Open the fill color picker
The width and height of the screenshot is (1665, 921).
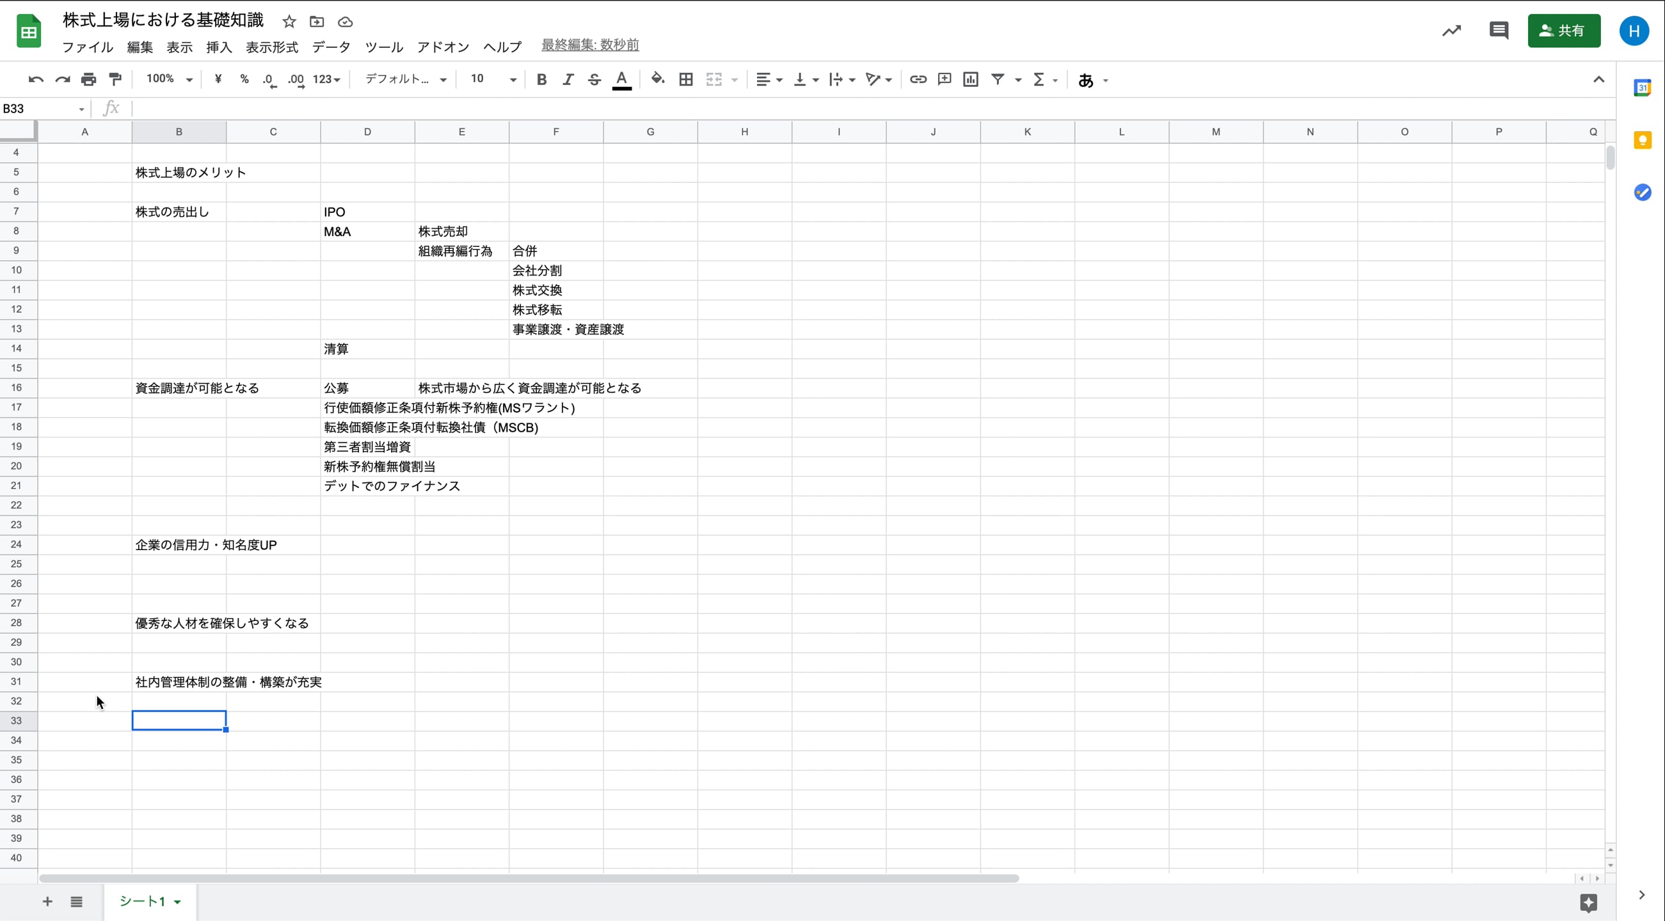657,79
